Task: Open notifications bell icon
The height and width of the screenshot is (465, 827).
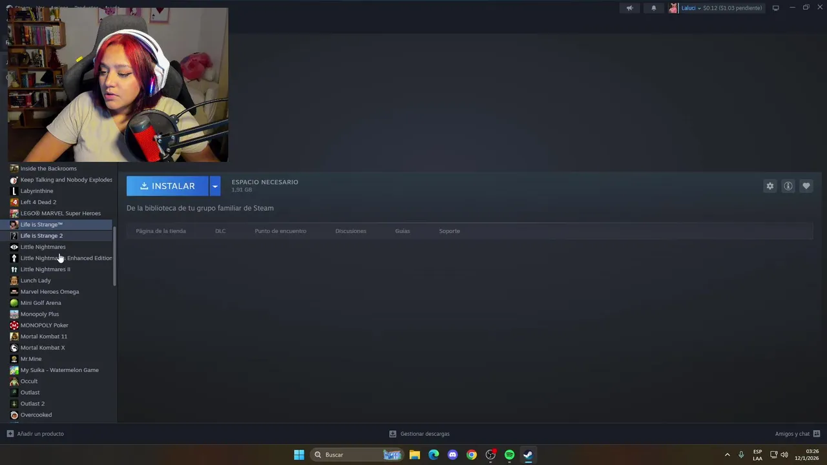Action: (653, 8)
